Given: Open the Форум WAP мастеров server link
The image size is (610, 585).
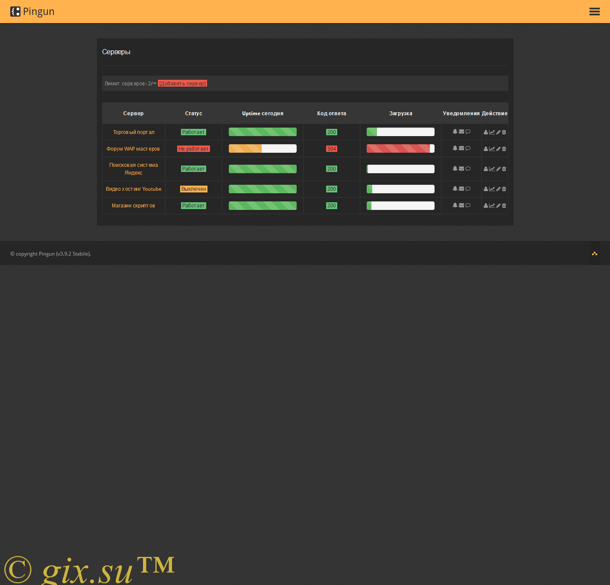Looking at the screenshot, I should pos(133,149).
